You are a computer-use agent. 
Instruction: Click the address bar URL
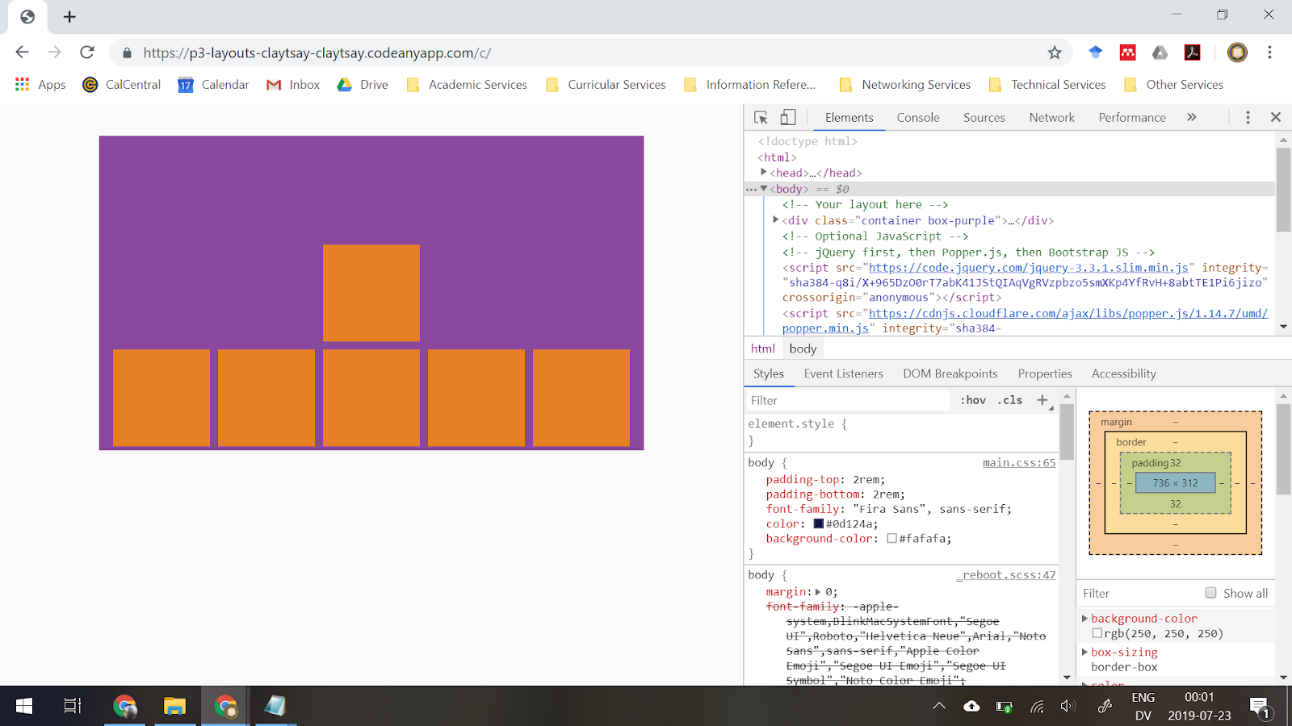point(317,53)
